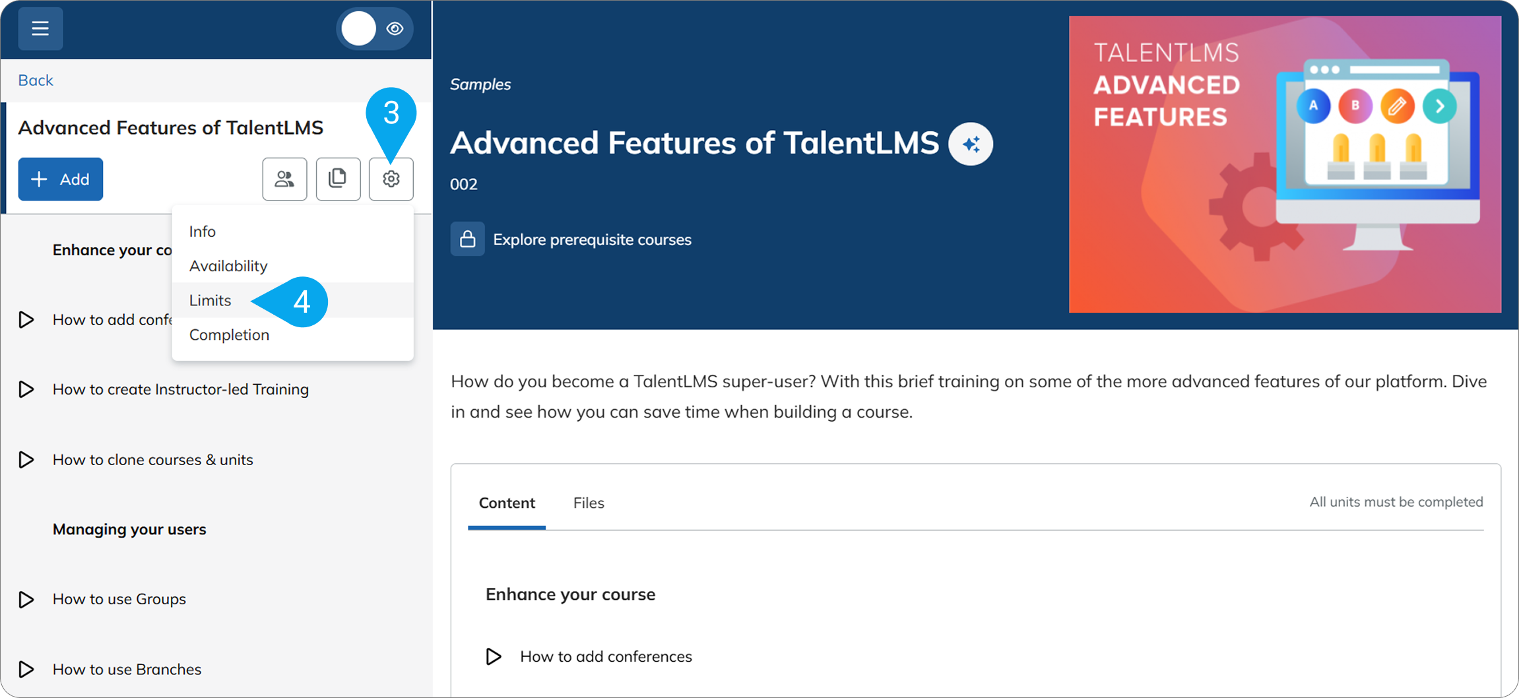Select the Managing your users section heading
This screenshot has height=698, width=1519.
point(129,529)
